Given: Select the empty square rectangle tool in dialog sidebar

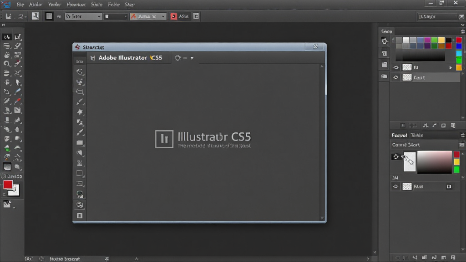Looking at the screenshot, I should (x=80, y=173).
